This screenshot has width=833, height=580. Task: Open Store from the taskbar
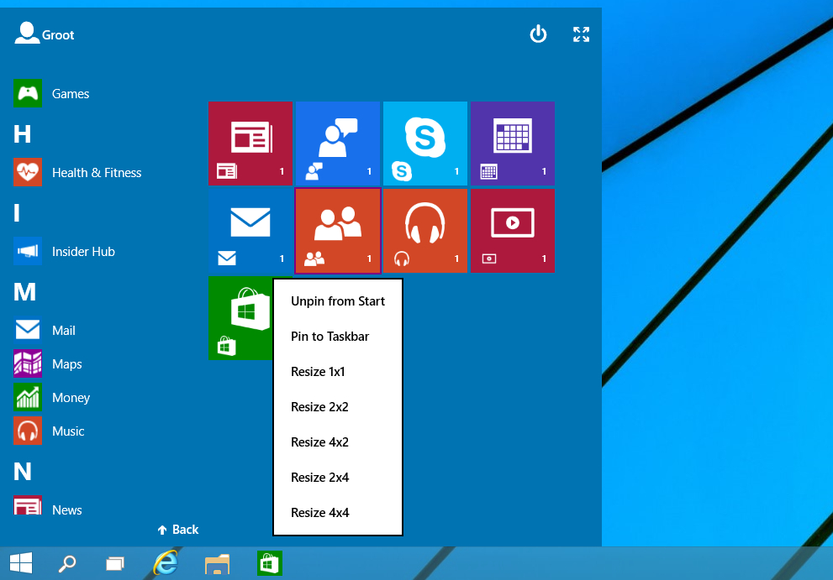(x=269, y=563)
